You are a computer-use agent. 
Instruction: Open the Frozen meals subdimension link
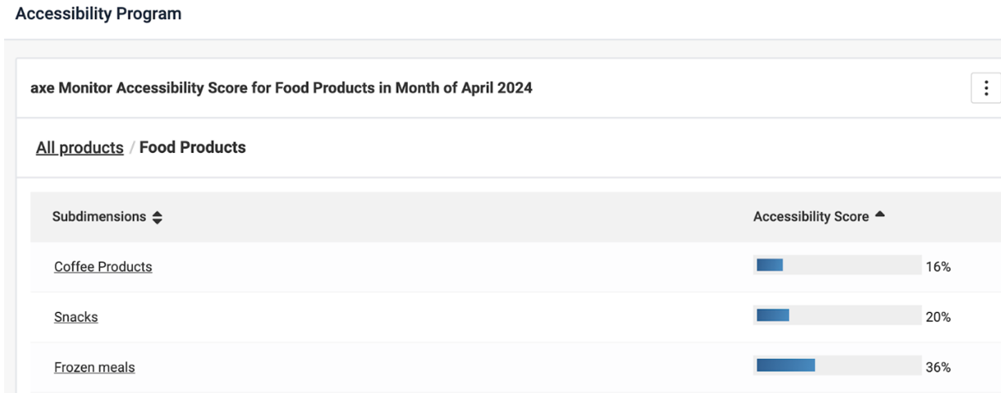click(x=94, y=367)
